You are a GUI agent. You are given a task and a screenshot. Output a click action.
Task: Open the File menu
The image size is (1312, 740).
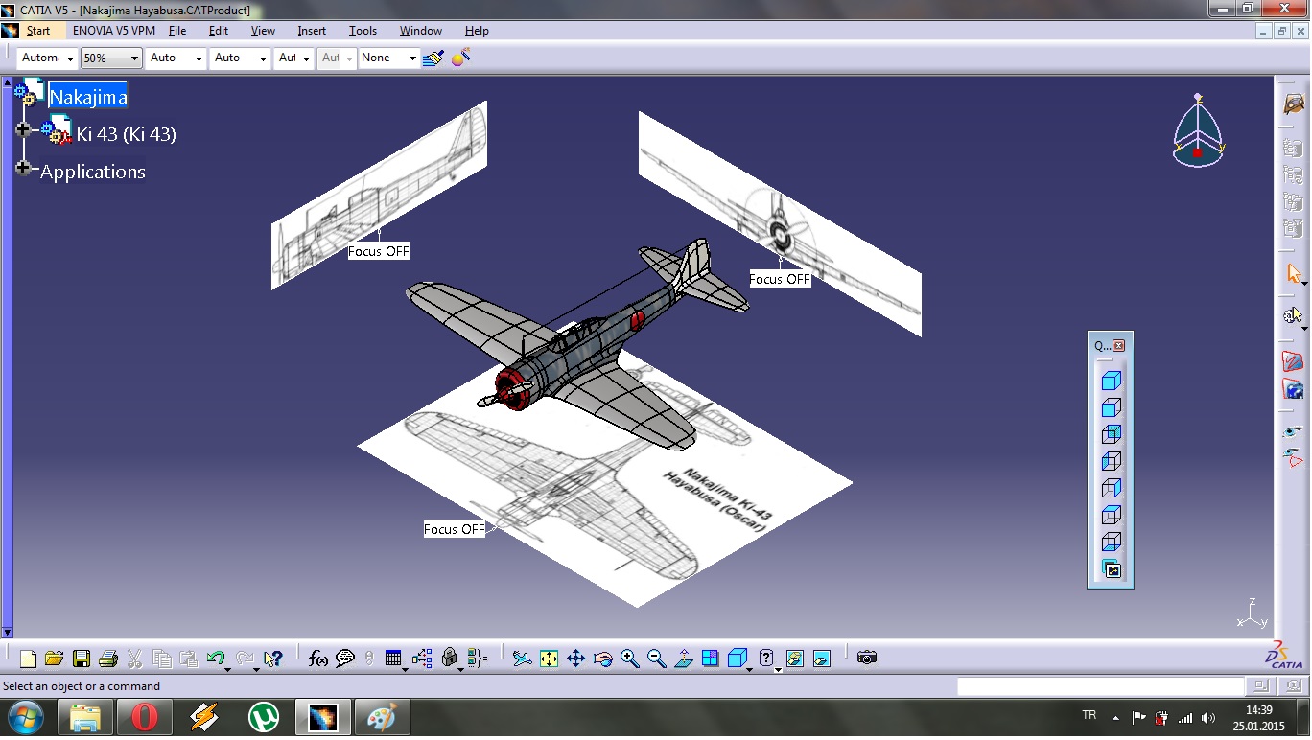coord(177,31)
